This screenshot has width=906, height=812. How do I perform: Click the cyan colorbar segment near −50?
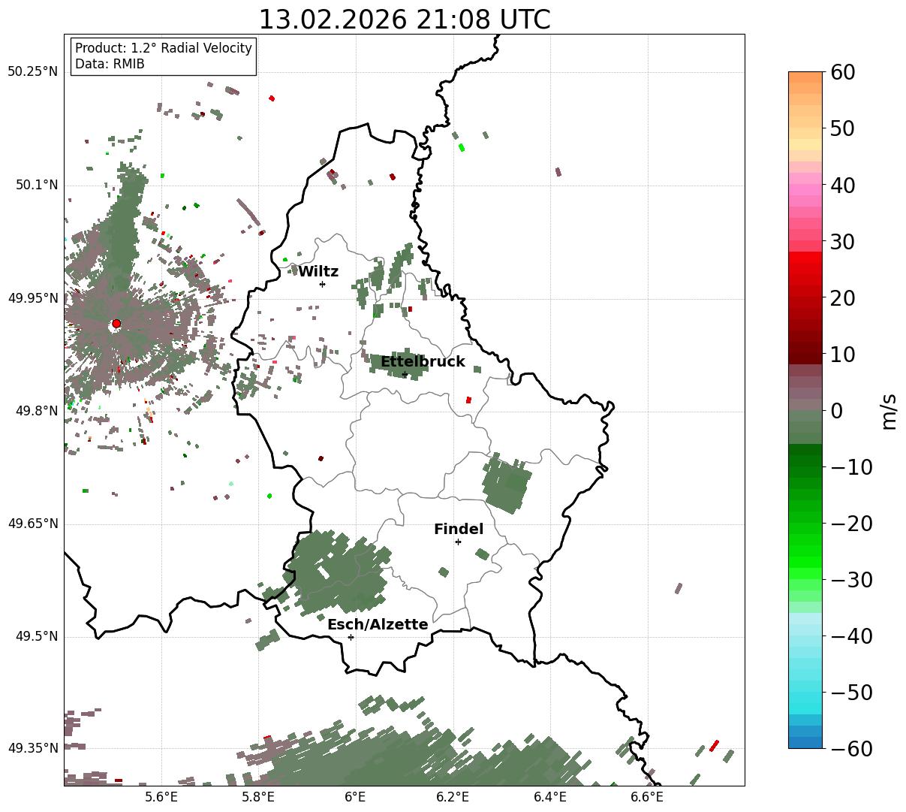(805, 693)
